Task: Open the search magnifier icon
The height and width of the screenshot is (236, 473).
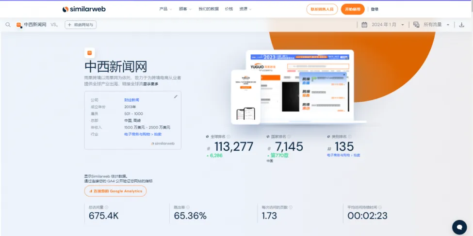Action: (8, 25)
